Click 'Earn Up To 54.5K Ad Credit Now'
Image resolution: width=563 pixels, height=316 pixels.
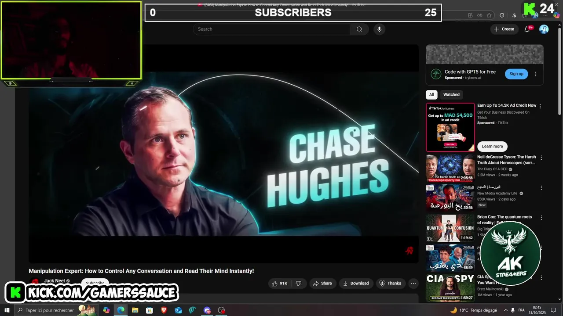click(507, 106)
